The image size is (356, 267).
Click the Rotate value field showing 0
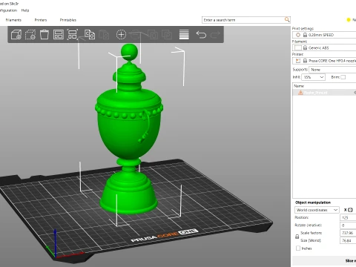pyautogui.click(x=348, y=225)
